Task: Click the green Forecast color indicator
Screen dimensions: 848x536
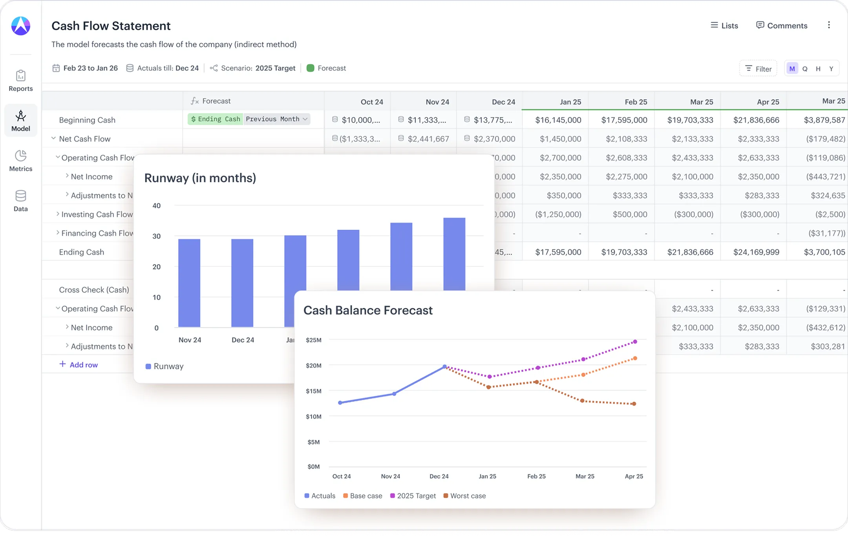Action: [x=311, y=68]
